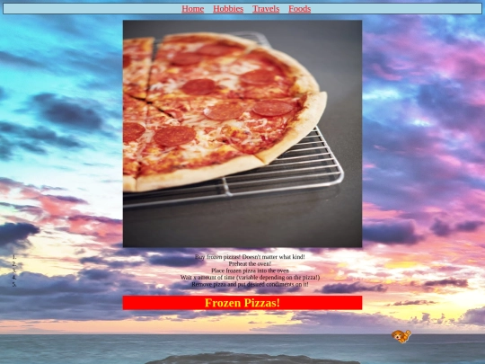Select the text 'Buy frozen pizzas! Doesn't matter what kind!'

pyautogui.click(x=250, y=257)
